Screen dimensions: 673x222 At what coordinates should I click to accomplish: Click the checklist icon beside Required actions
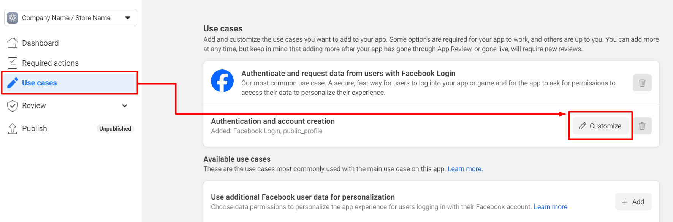(13, 63)
